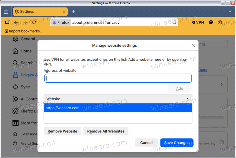The image size is (236, 158).
Task: Select Sync in settings sidebar
Action: pyautogui.click(x=21, y=87)
